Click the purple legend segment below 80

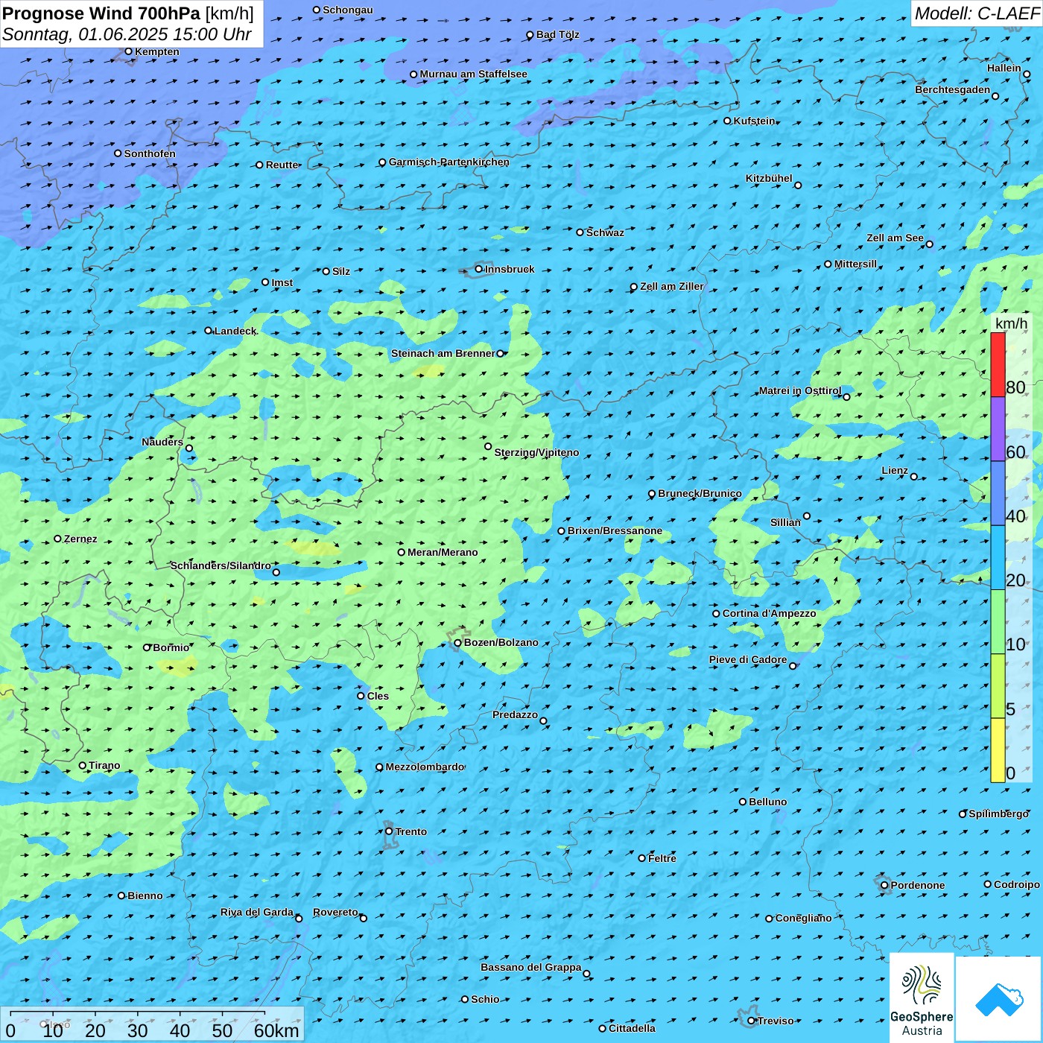pos(998,428)
